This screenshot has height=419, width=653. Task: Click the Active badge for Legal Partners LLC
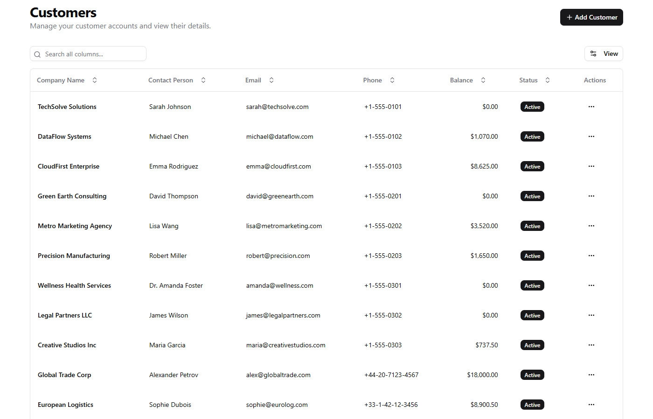[532, 315]
